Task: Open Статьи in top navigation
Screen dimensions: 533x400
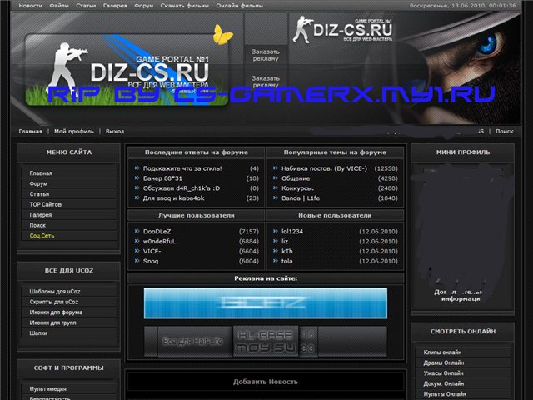Action: (x=86, y=6)
